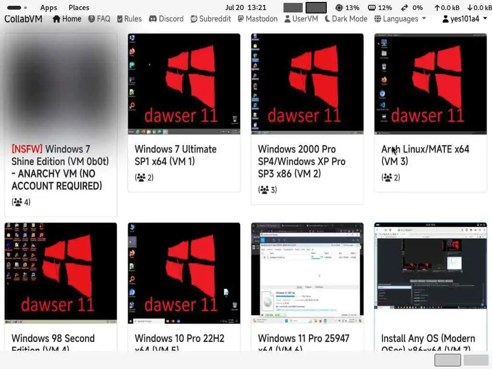The image size is (492, 369).
Task: Click the user count icon on VM 3 card
Action: point(388,178)
